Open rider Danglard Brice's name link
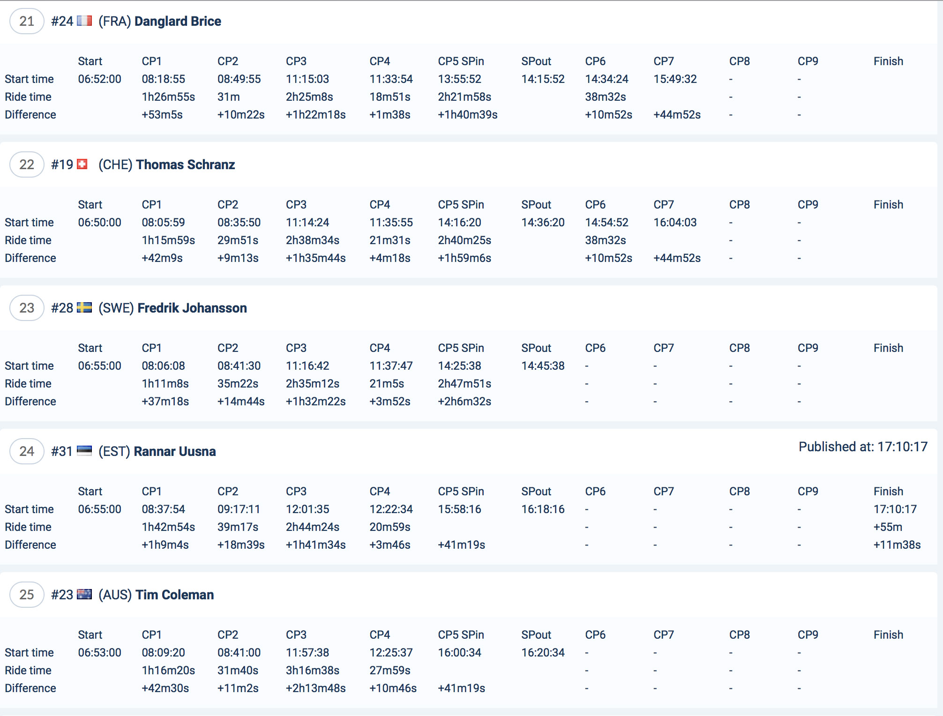943x716 pixels. pyautogui.click(x=178, y=21)
